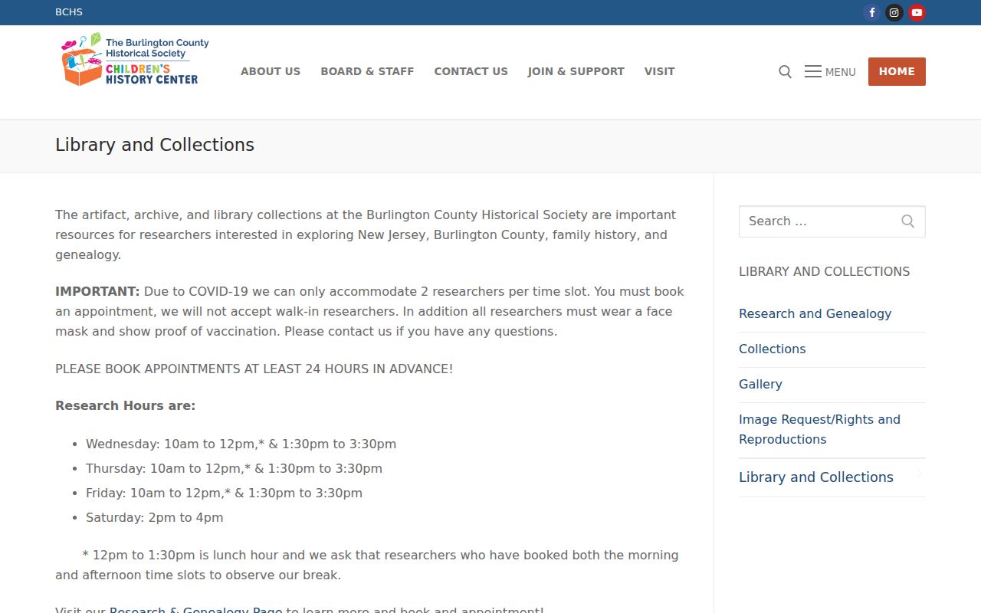Image resolution: width=981 pixels, height=613 pixels.
Task: Open the Board & Staff menu item
Action: [x=367, y=71]
